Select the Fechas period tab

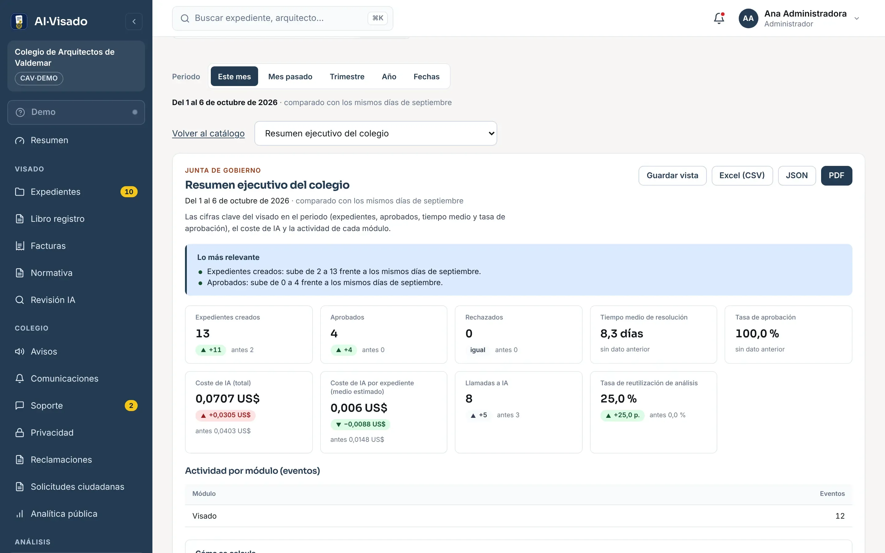pos(427,76)
